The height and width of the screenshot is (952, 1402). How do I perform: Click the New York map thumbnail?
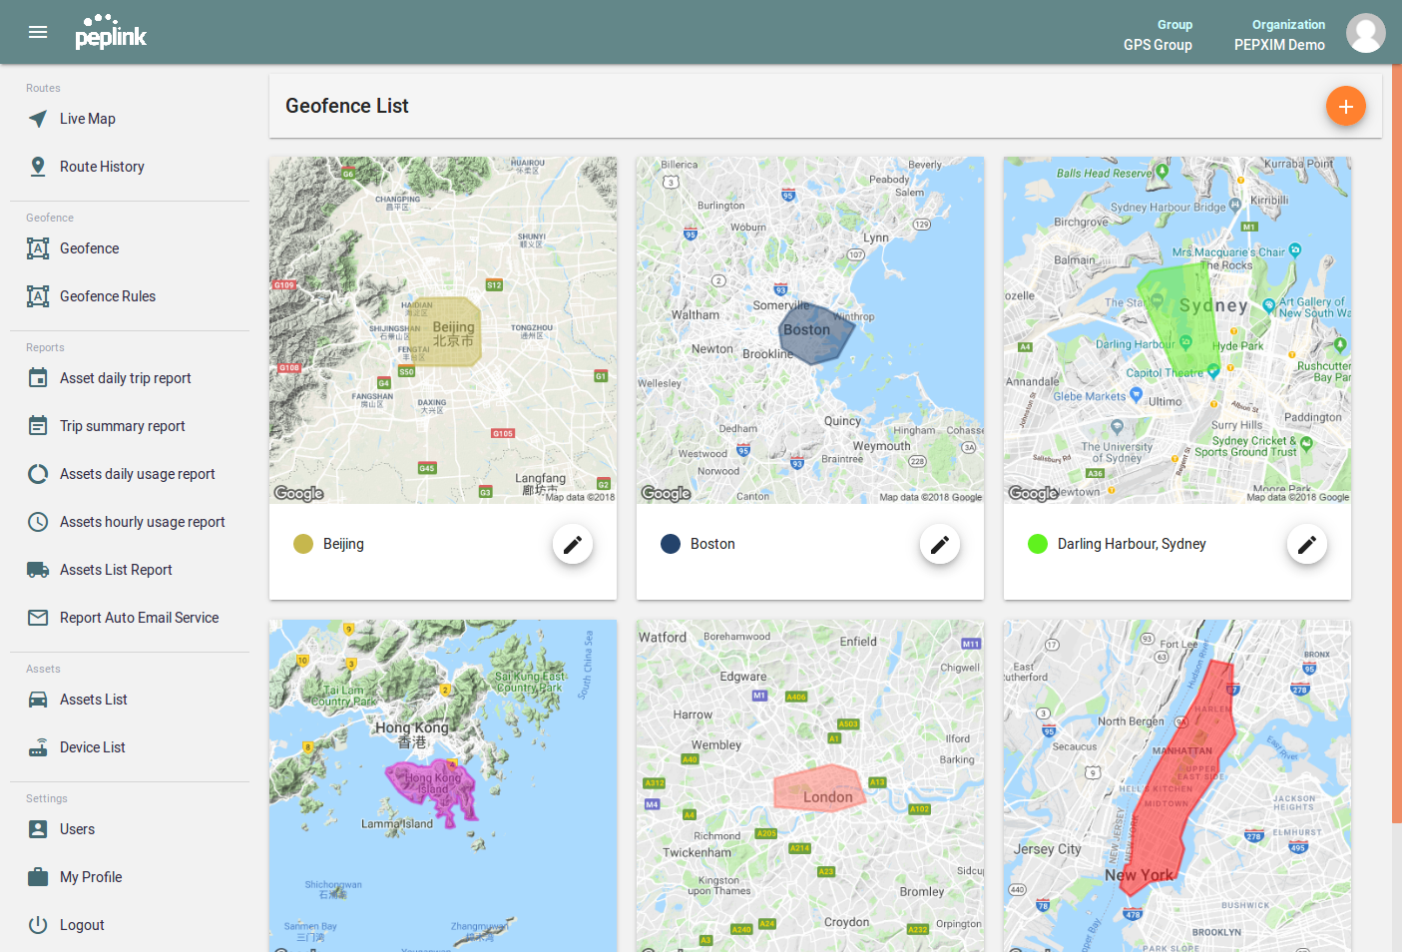1177,785
